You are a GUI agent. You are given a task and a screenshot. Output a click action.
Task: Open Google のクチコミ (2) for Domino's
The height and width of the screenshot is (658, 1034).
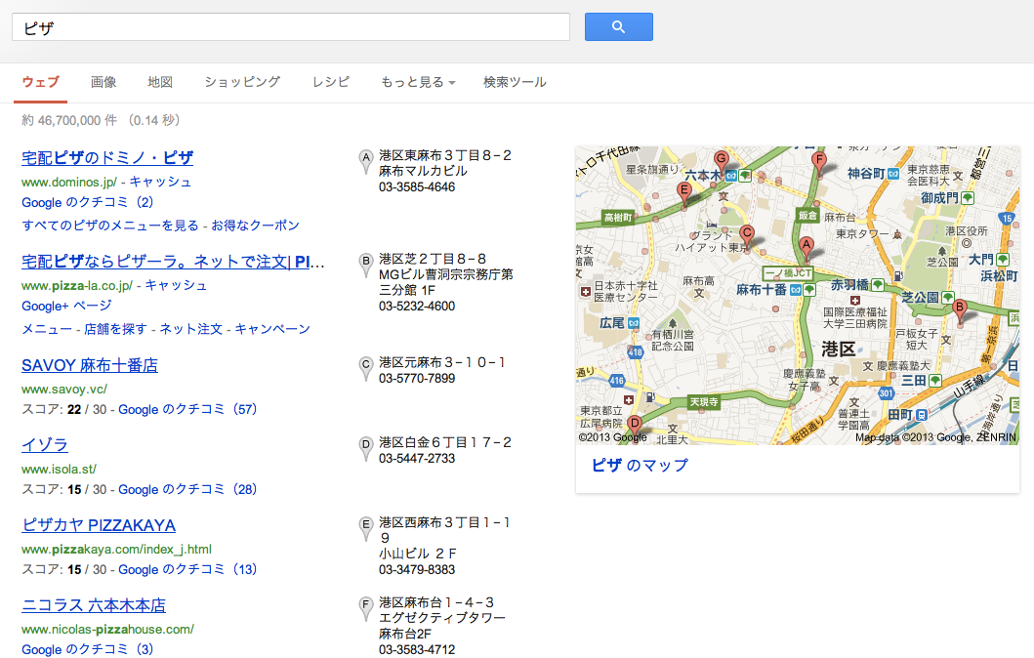click(88, 202)
